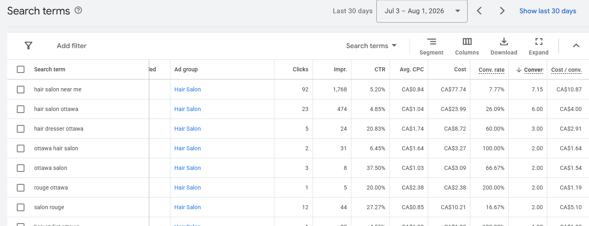Open Hair Salon ad group in ottawa hair salon row
Viewport: 589px width, 226px height.
click(x=187, y=148)
